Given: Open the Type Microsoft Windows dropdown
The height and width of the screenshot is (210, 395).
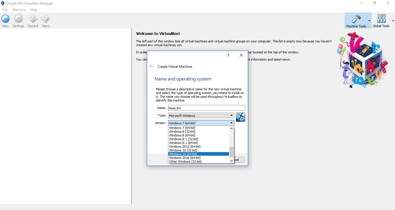Looking at the screenshot, I should coord(201,116).
